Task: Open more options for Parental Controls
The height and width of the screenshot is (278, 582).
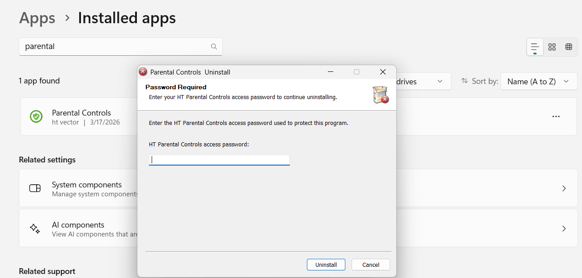Action: point(556,116)
